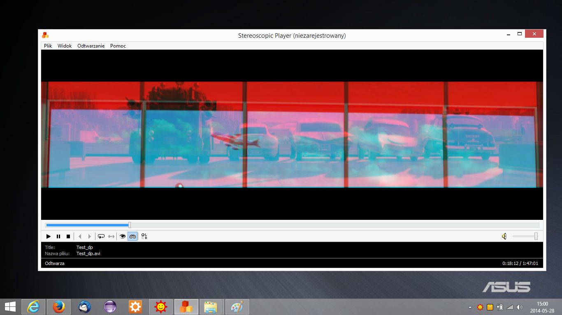
Task: Select Stereoscopic Player taskbar button
Action: pyautogui.click(x=186, y=307)
